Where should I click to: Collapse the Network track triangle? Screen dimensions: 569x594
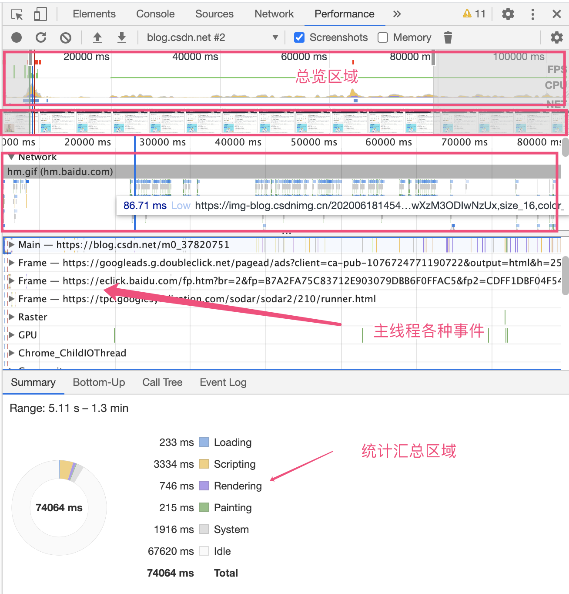point(11,157)
